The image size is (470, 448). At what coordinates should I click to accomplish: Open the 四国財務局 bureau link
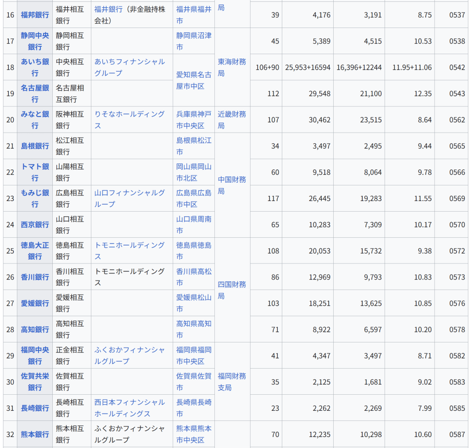coord(232,290)
